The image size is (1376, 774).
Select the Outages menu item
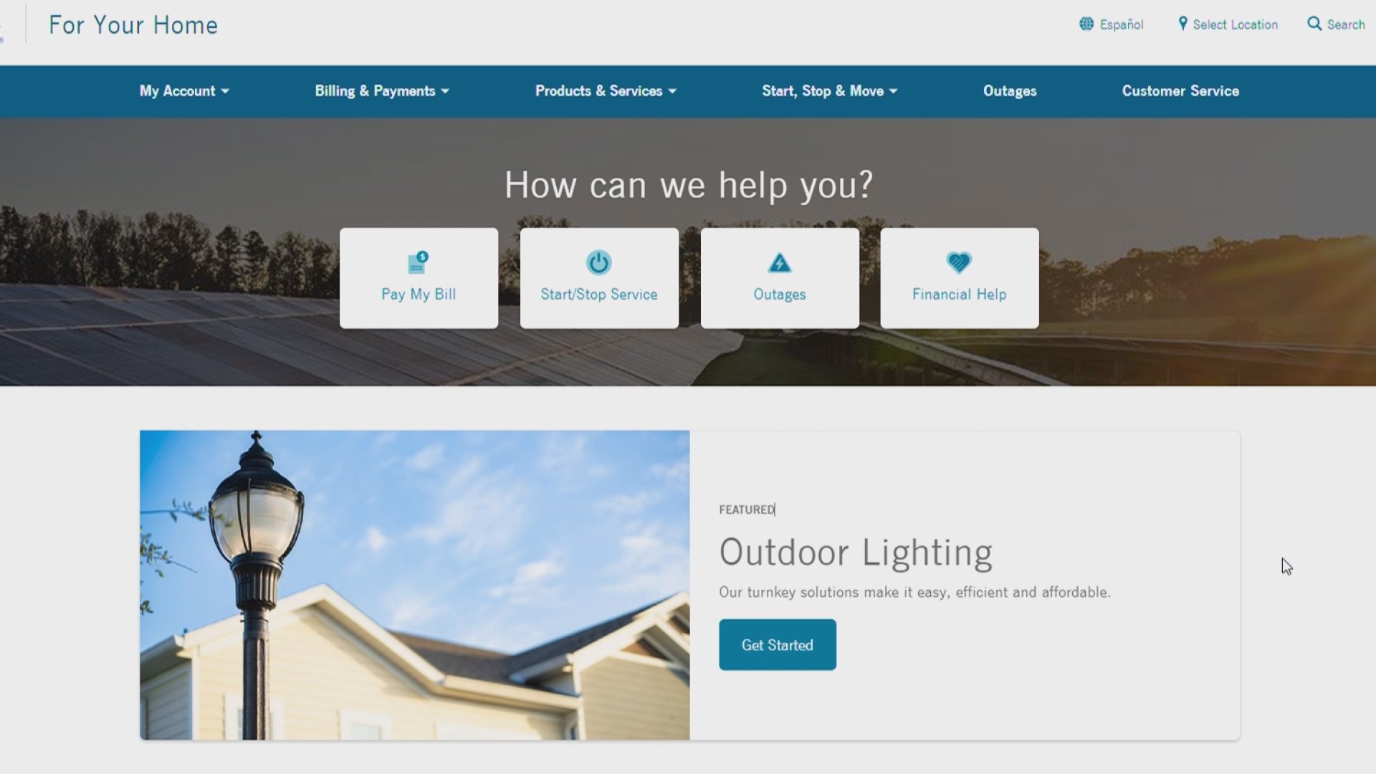(1010, 90)
